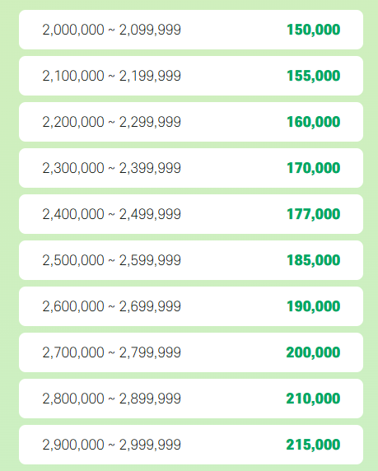Click the 170,000 amount value
Image resolution: width=378 pixels, height=471 pixels.
click(314, 168)
